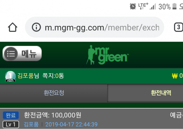Open site info icon in address bar
The height and width of the screenshot is (129, 183).
[x=36, y=28]
